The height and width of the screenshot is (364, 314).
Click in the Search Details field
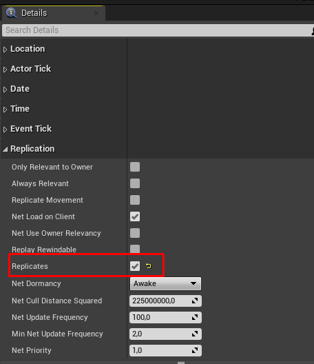point(158,30)
